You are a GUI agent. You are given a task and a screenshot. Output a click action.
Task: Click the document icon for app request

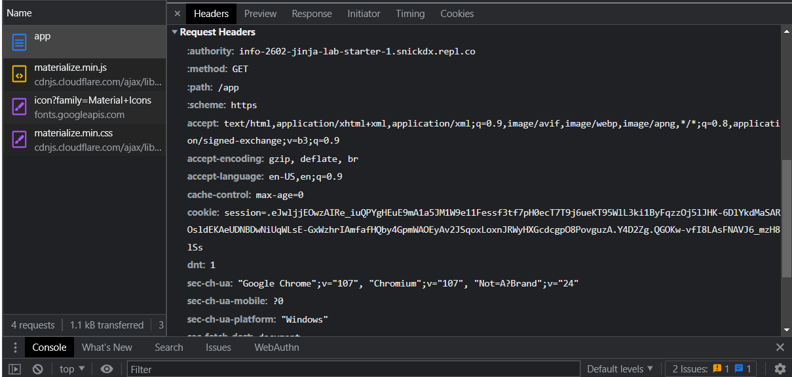[x=20, y=43]
